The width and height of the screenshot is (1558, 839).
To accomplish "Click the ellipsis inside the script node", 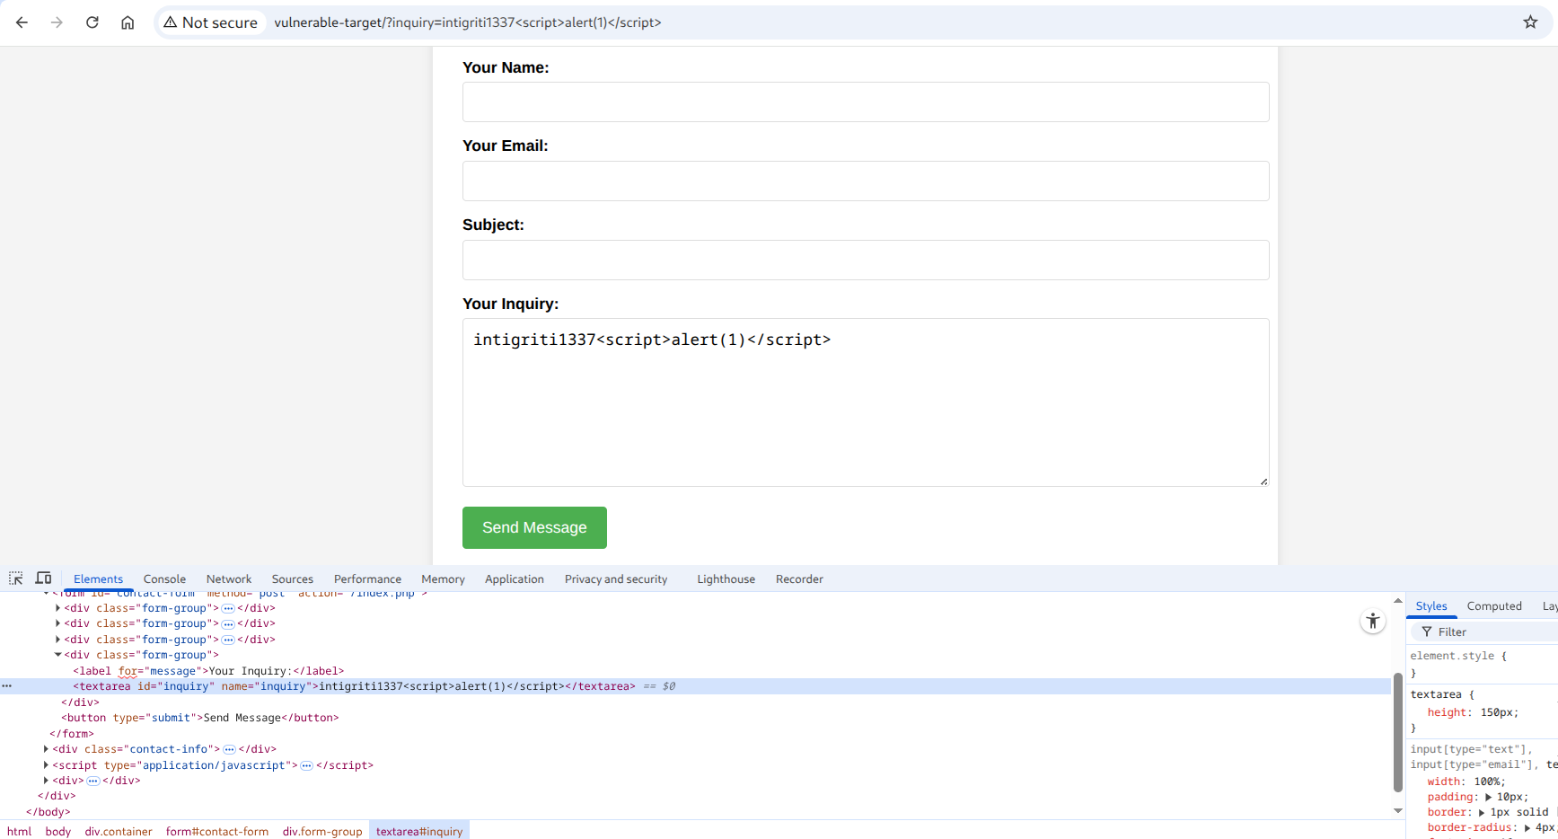I will point(307,765).
